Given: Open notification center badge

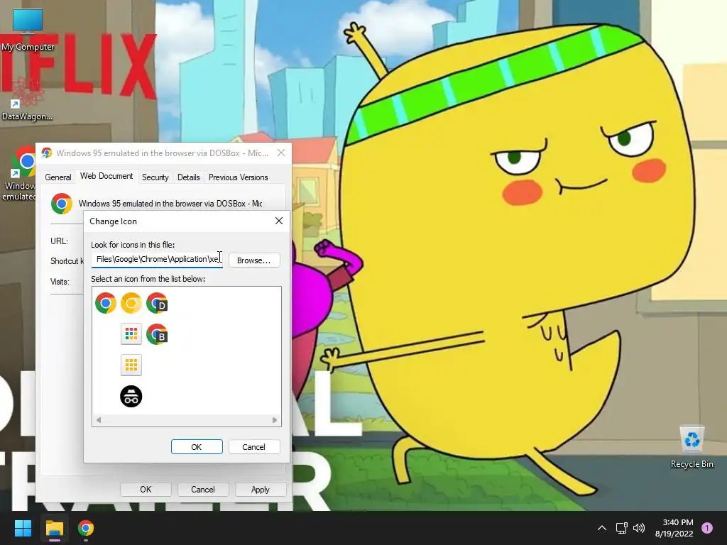Looking at the screenshot, I should click(707, 528).
